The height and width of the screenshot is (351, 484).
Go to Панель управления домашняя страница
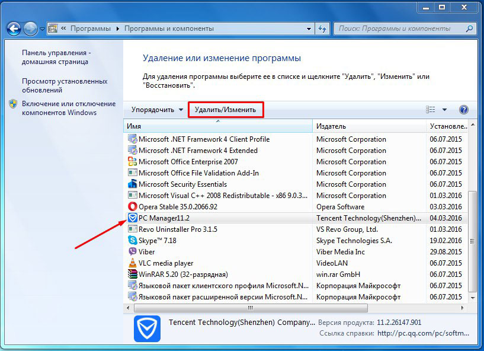click(x=56, y=57)
